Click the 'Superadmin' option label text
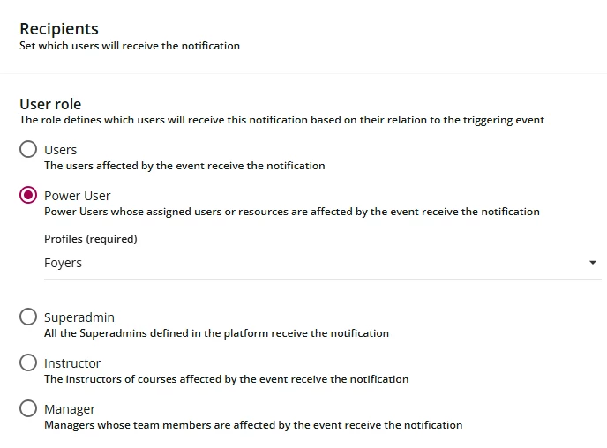The width and height of the screenshot is (607, 448). click(x=79, y=317)
